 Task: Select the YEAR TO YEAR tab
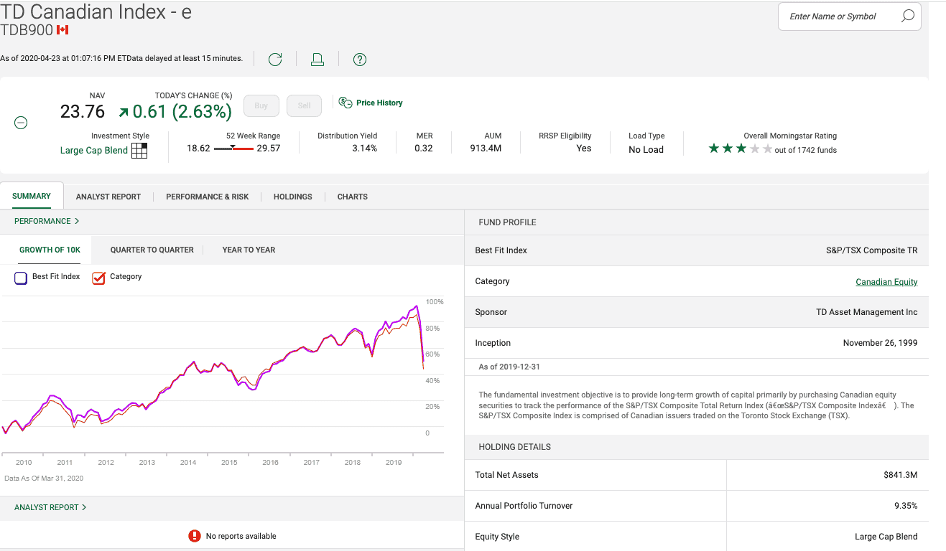point(249,250)
